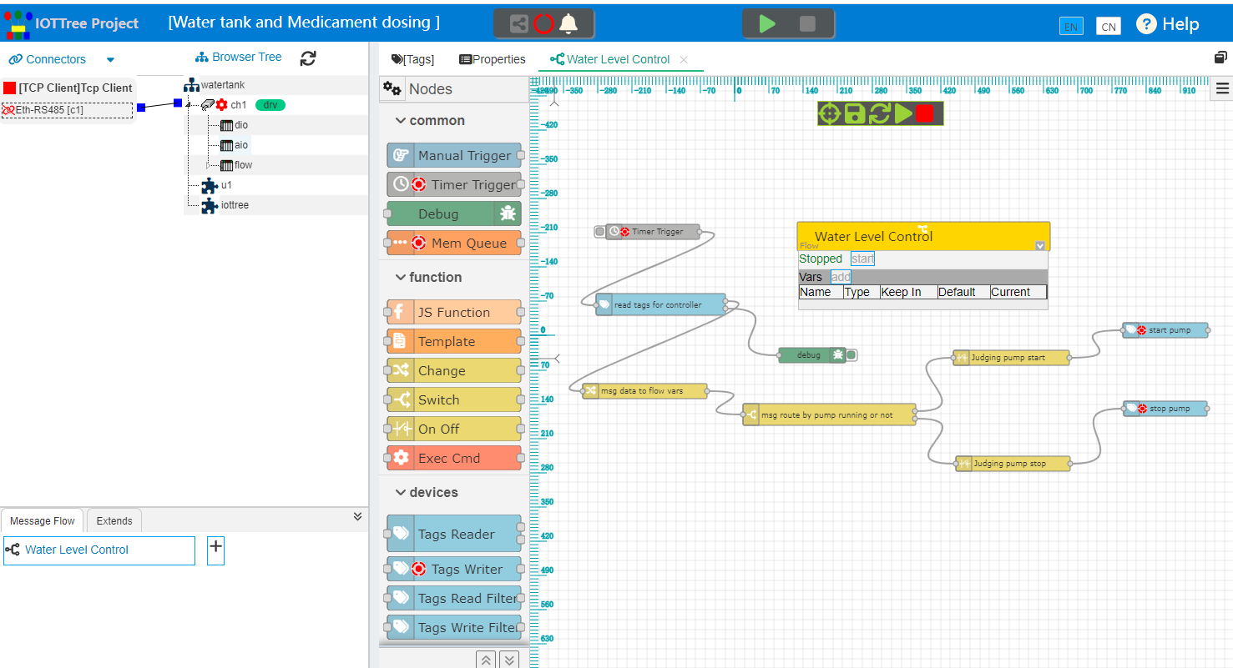Click the flow save disk icon
This screenshot has width=1233, height=668.
click(855, 113)
